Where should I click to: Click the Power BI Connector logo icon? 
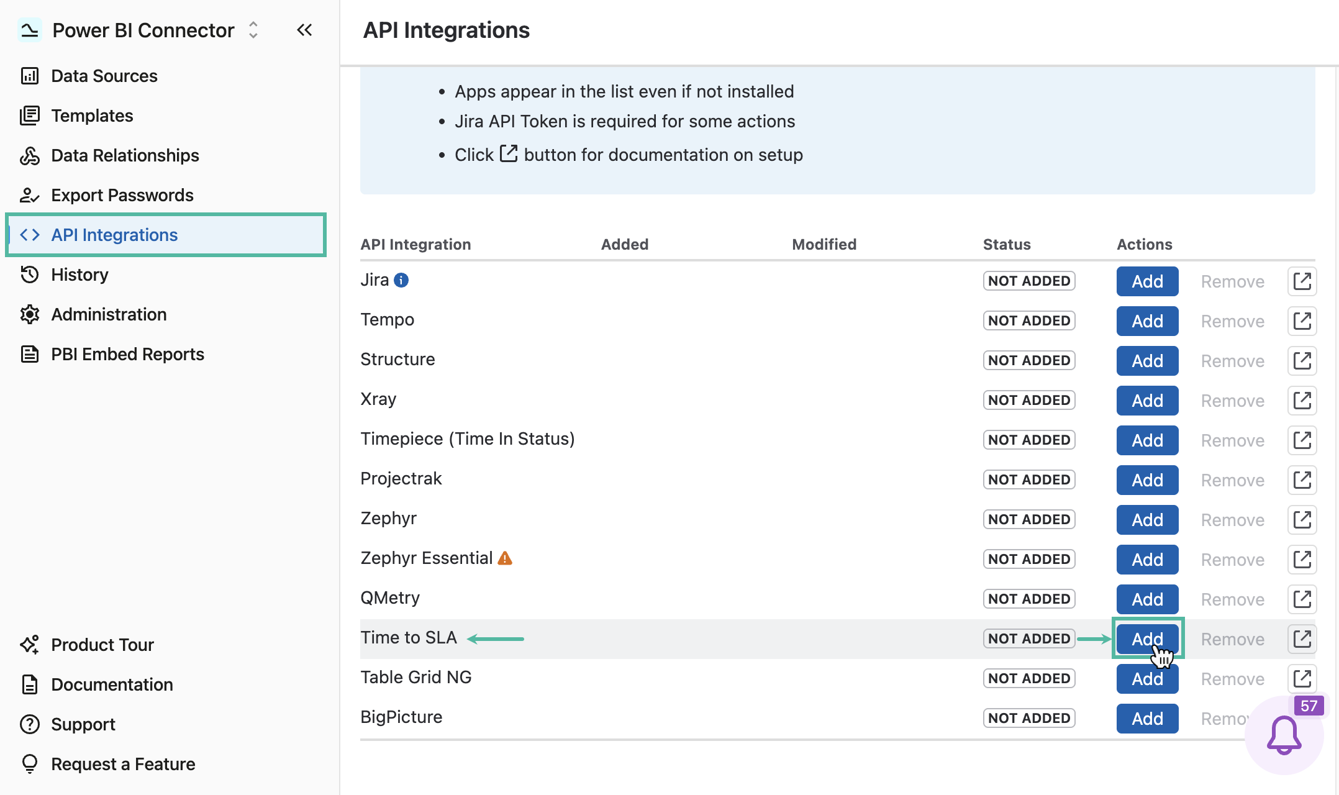click(29, 30)
